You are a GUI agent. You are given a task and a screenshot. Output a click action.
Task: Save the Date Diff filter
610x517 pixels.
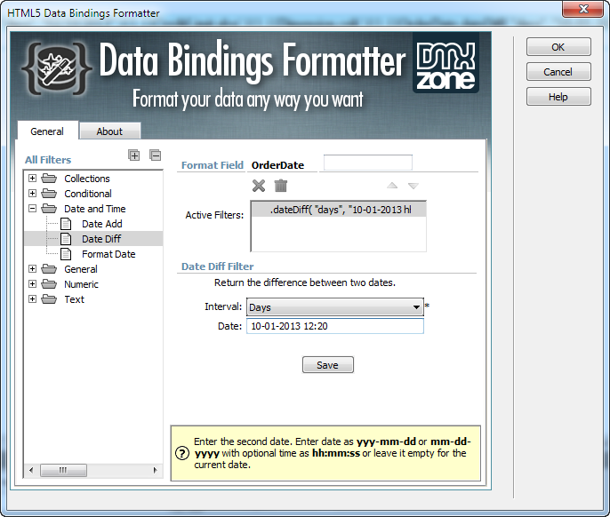point(327,365)
